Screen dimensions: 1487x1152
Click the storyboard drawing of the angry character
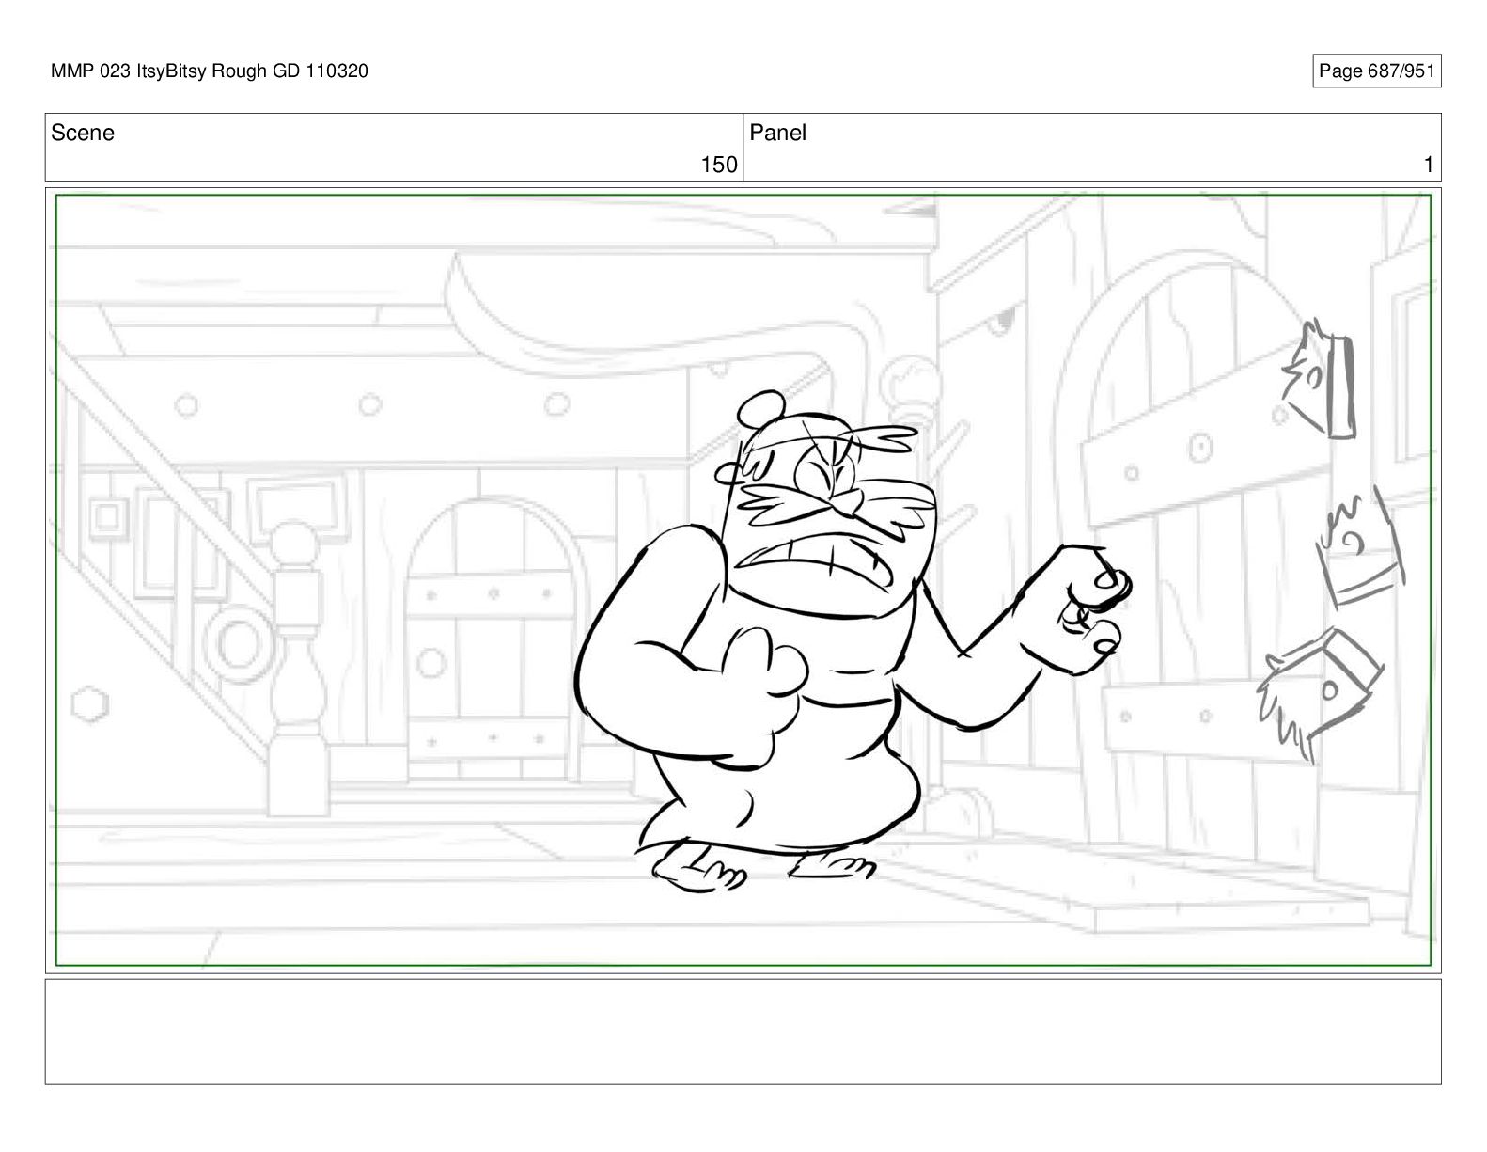[851, 642]
